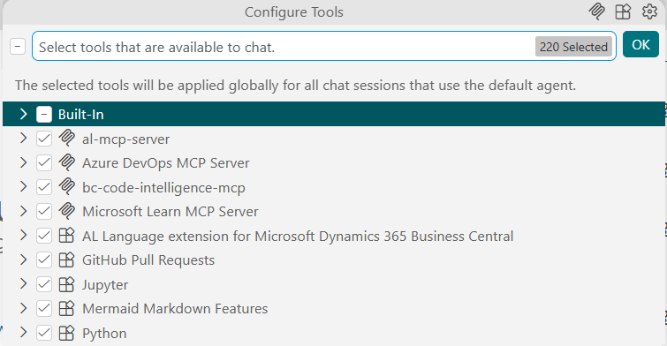Select the bc-code-intelligence-mcp label
The width and height of the screenshot is (667, 346).
coord(163,187)
